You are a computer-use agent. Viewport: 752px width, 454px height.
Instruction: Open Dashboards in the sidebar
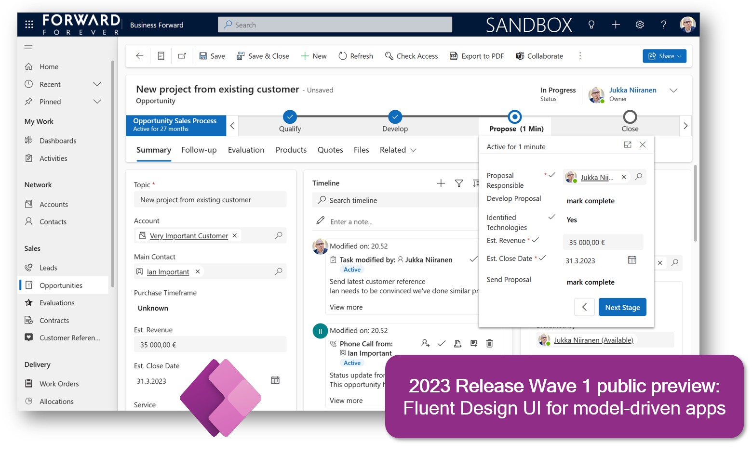tap(64, 141)
